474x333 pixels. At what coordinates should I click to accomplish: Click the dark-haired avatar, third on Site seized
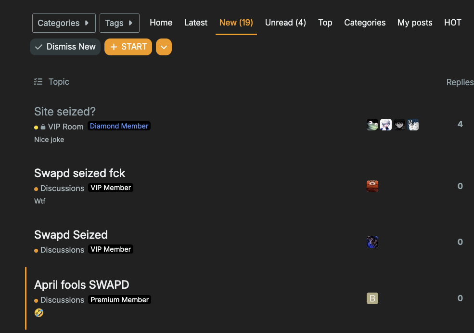click(399, 125)
